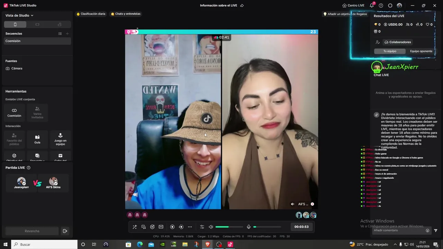
Task: Open Partida LIVE help question icon
Action: [x=29, y=168]
